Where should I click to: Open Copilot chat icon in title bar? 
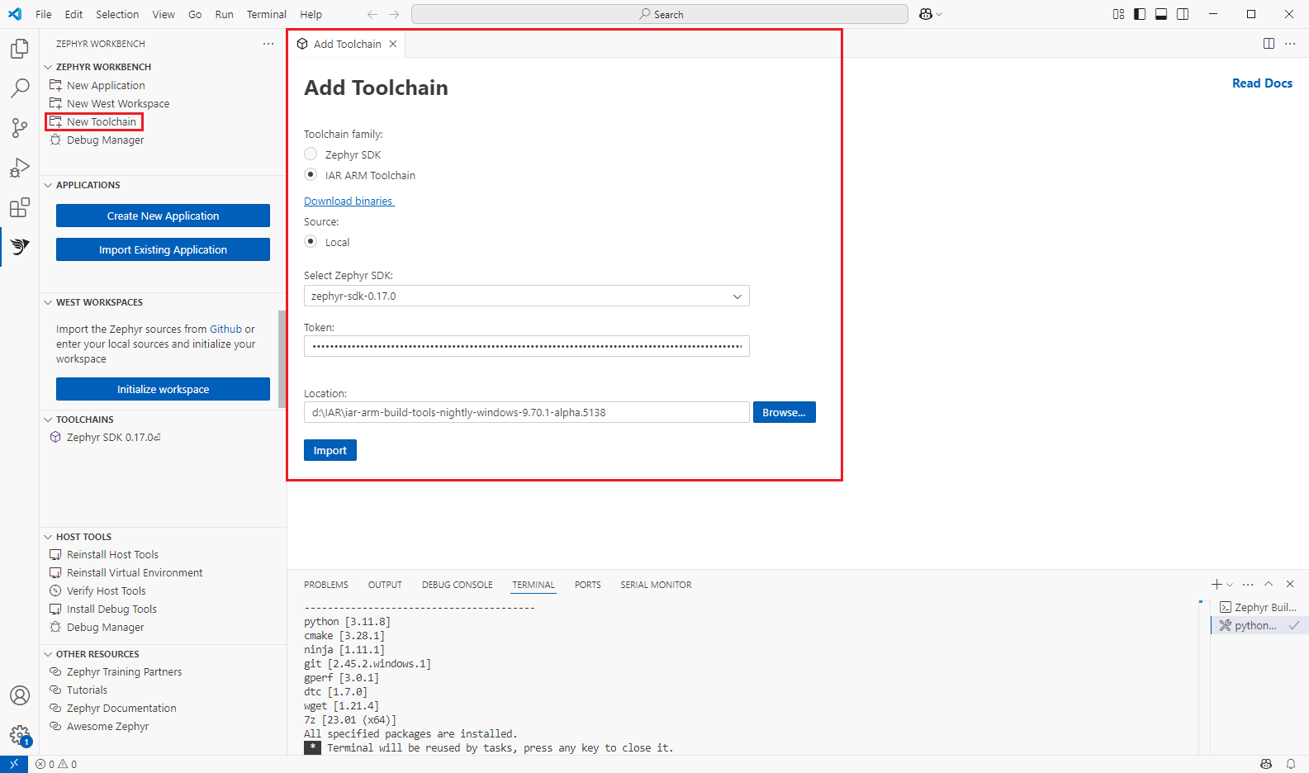point(925,14)
